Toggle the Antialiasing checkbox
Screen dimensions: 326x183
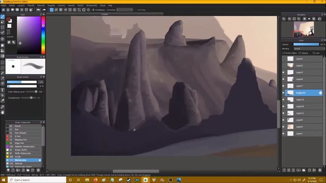pos(93,10)
